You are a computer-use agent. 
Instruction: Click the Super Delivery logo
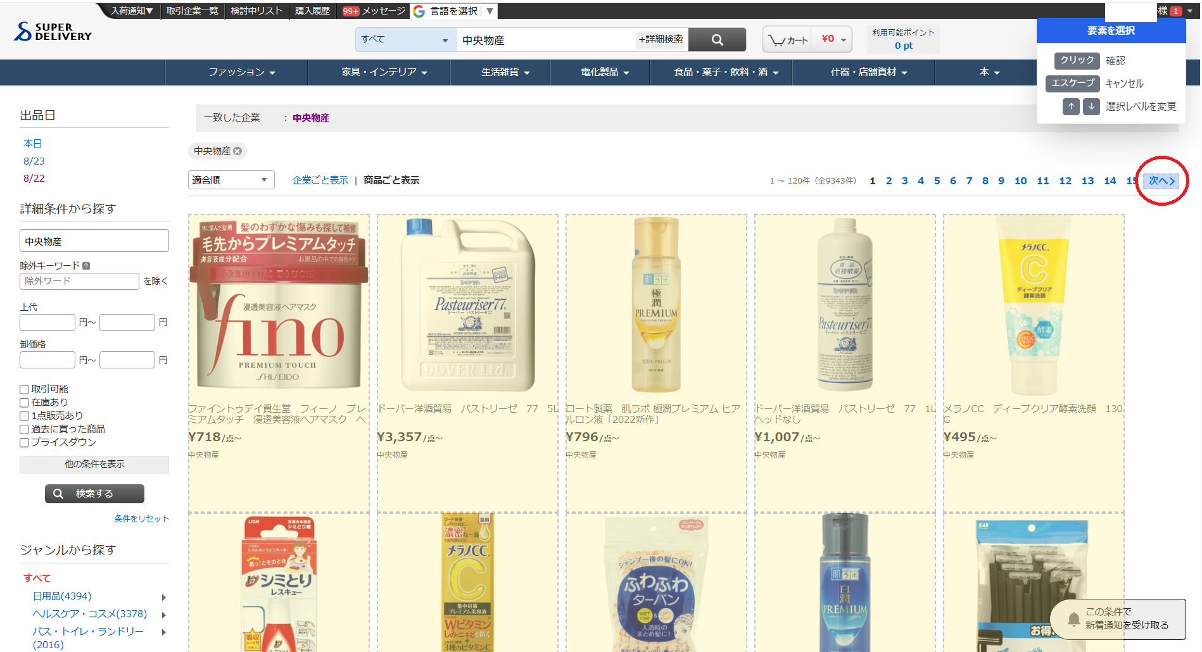tap(53, 32)
